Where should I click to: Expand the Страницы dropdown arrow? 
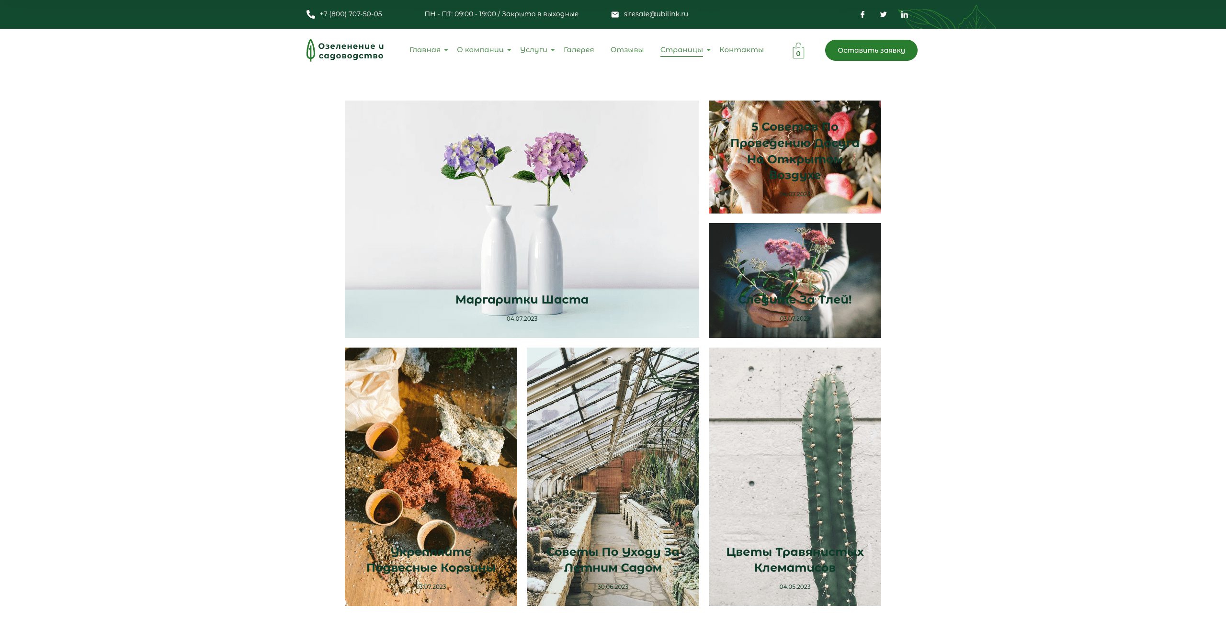coord(708,50)
